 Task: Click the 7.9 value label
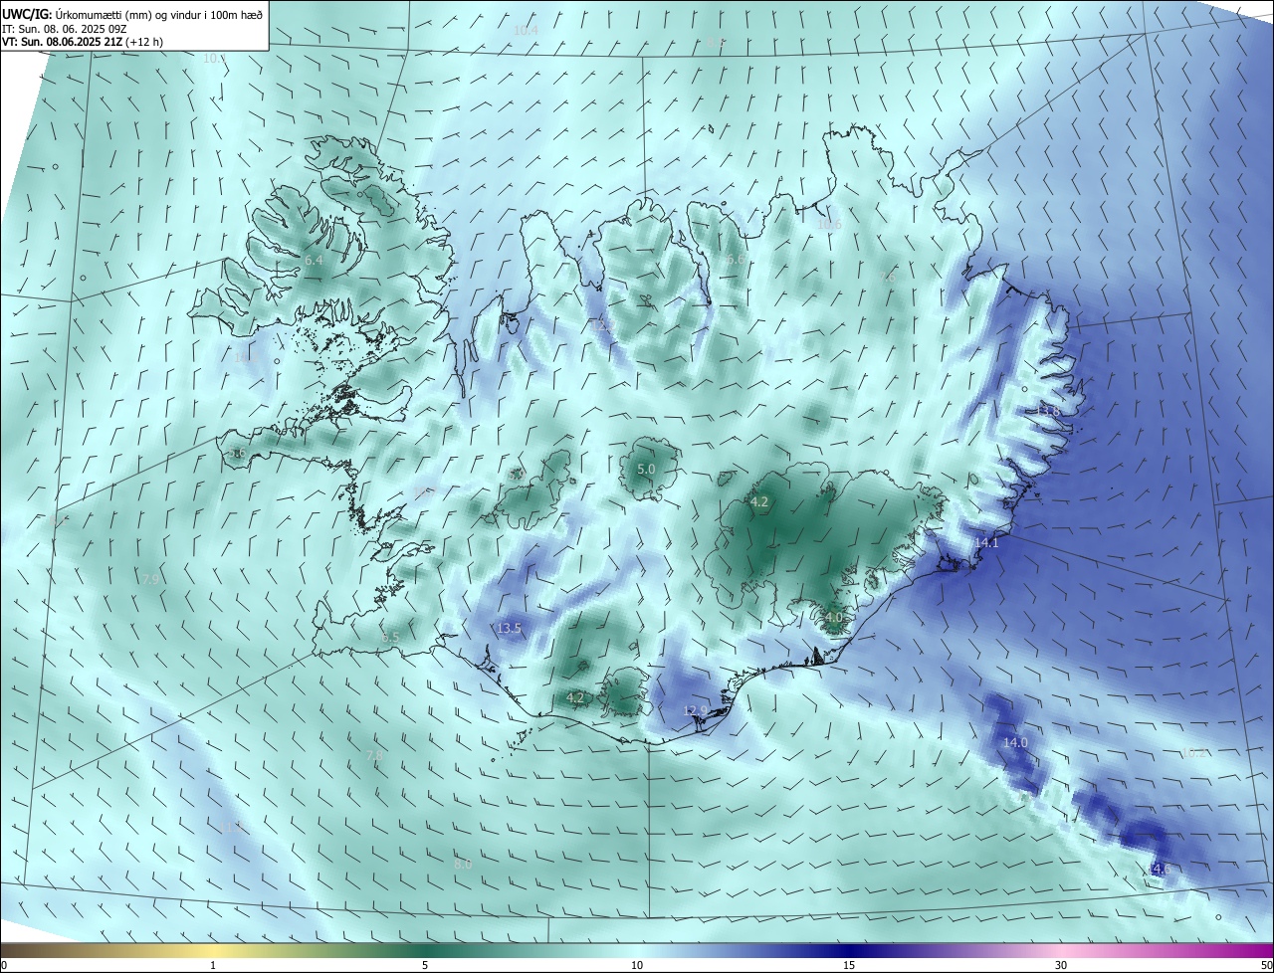point(150,580)
